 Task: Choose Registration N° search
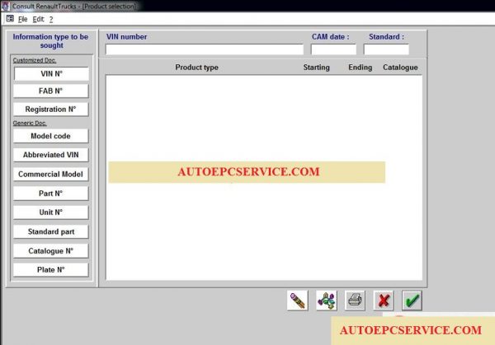pos(51,110)
